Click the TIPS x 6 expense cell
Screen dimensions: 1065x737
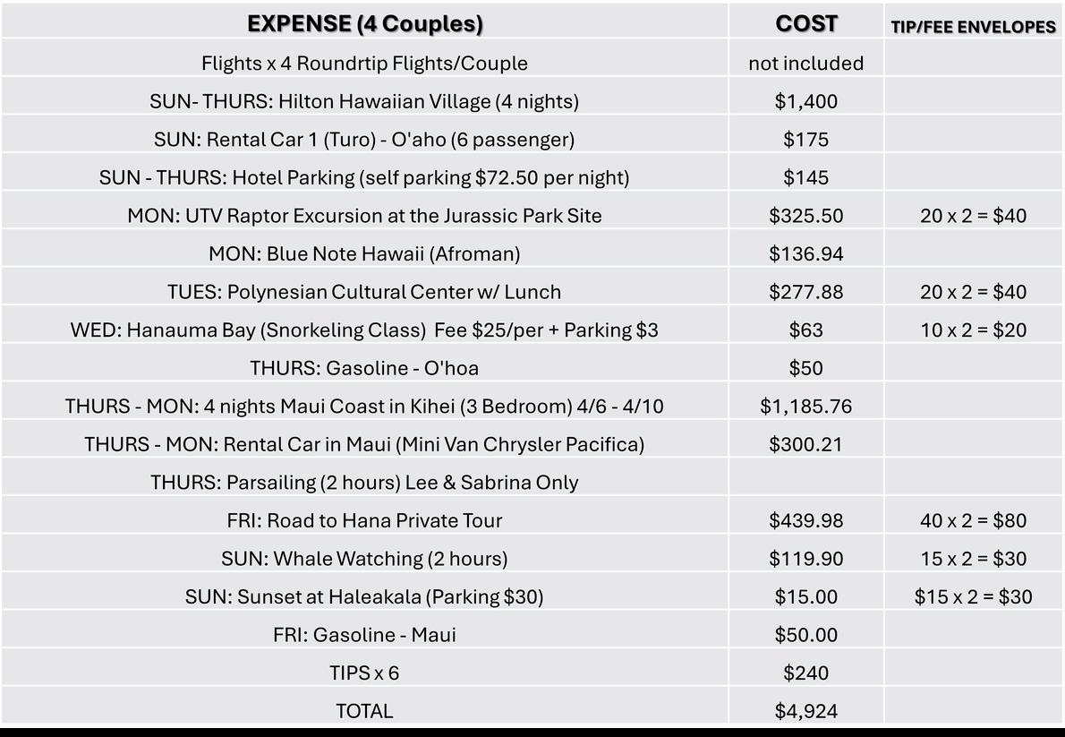point(364,673)
